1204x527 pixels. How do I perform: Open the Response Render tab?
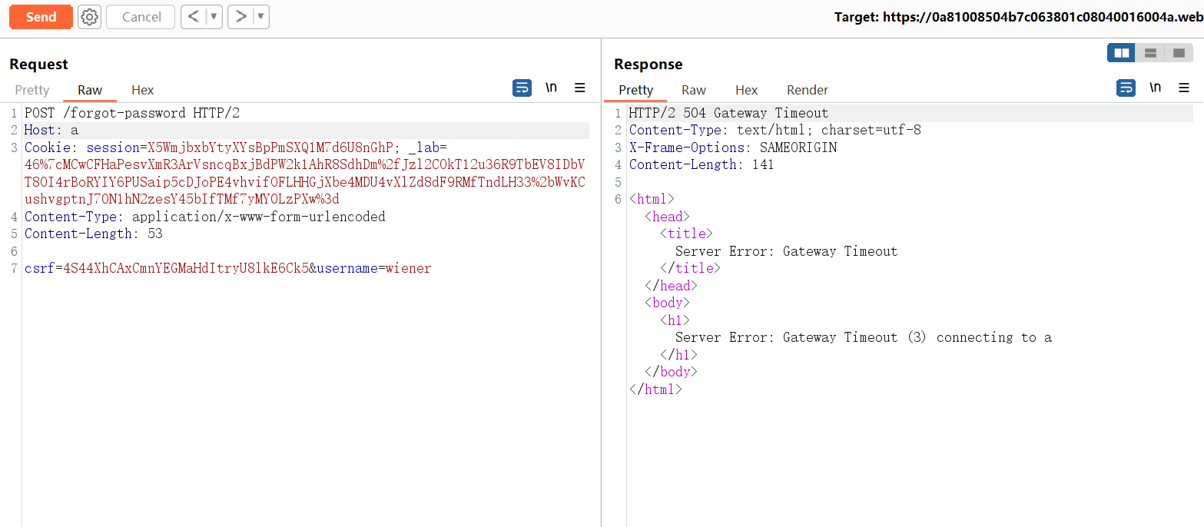pyautogui.click(x=808, y=90)
